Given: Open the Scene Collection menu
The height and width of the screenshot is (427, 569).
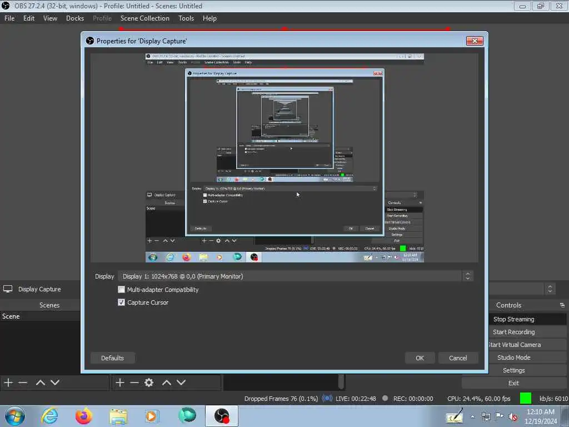Looking at the screenshot, I should tap(145, 18).
